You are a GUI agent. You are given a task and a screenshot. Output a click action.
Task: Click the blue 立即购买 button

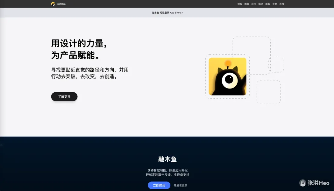coord(159,185)
